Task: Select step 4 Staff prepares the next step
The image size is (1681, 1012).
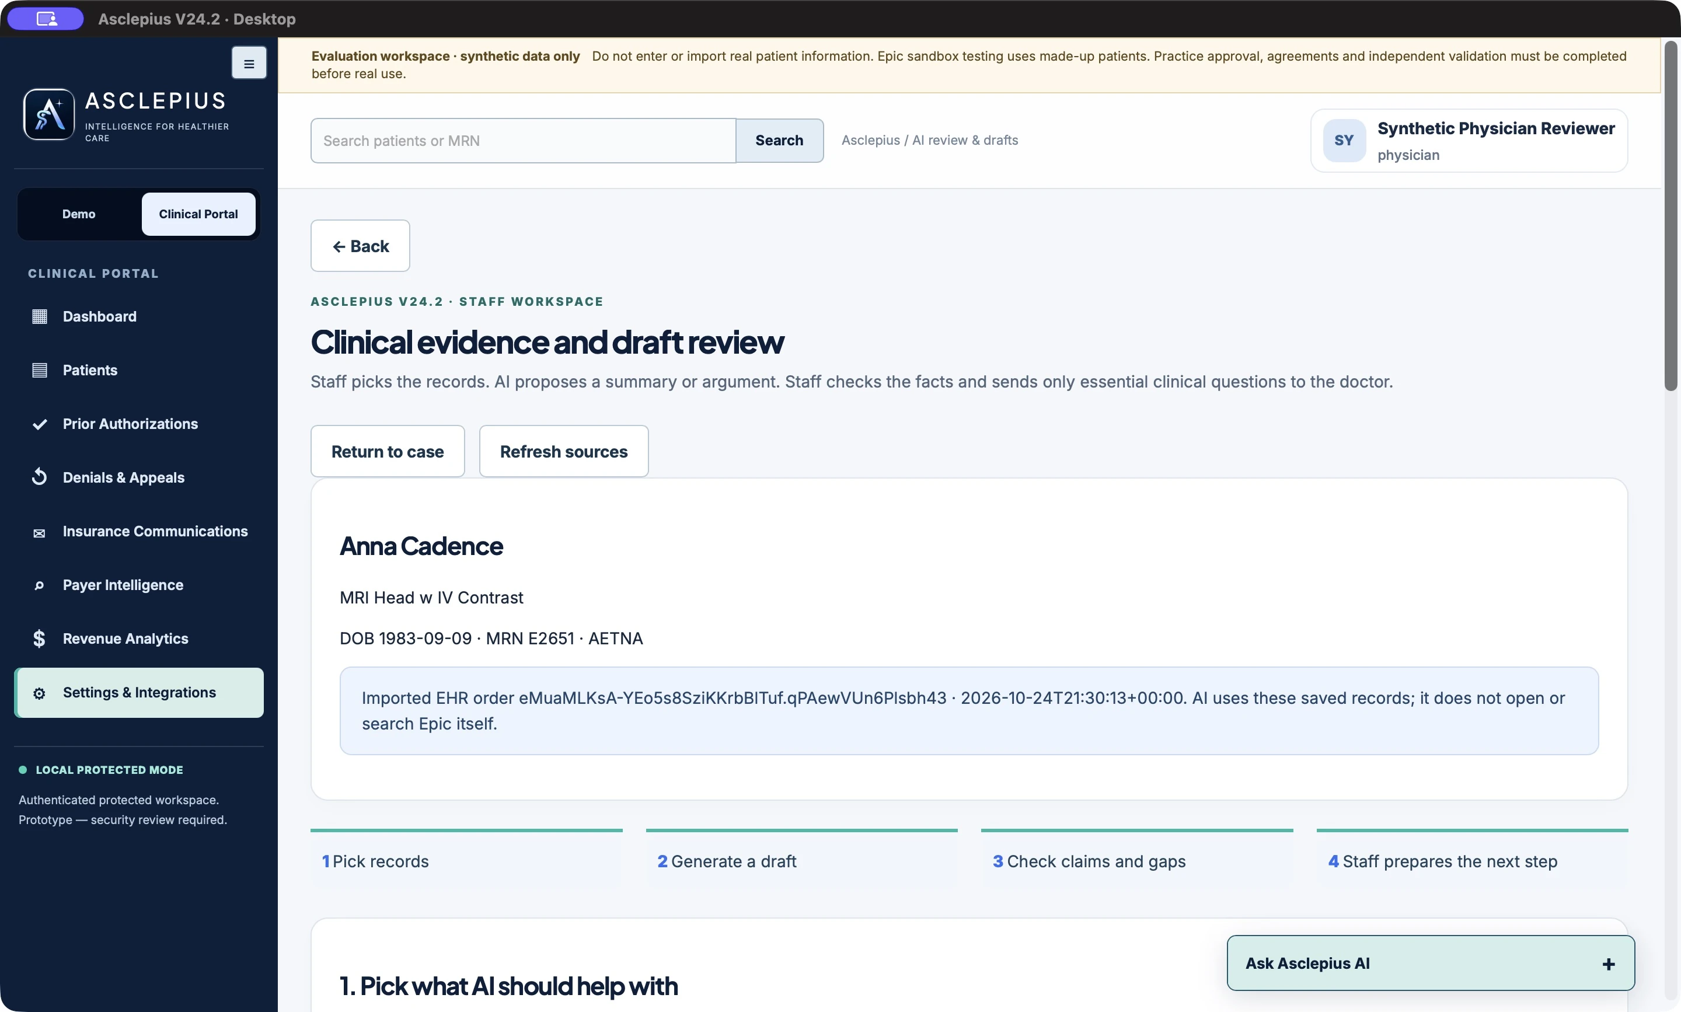Action: [x=1472, y=860]
